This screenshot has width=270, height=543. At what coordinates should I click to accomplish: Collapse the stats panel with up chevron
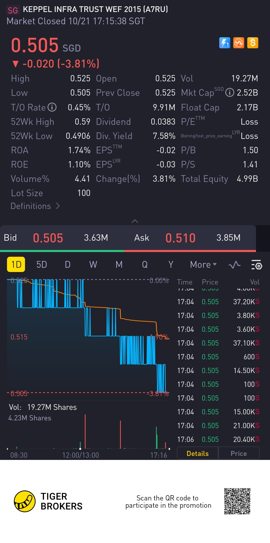(135, 221)
